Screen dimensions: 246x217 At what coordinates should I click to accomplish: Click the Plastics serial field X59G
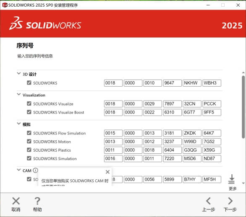pyautogui.click(x=212, y=150)
